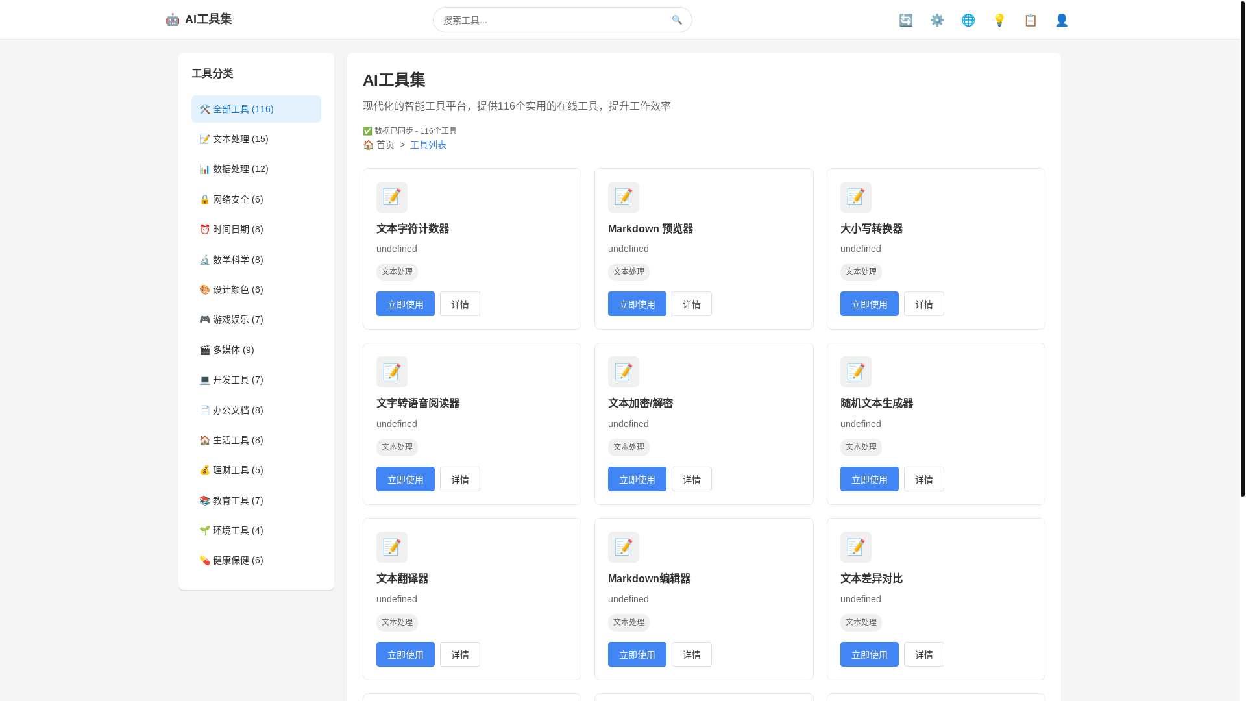Select 文本处理 (15) category
Viewport: 1246px width, 701px height.
256,139
